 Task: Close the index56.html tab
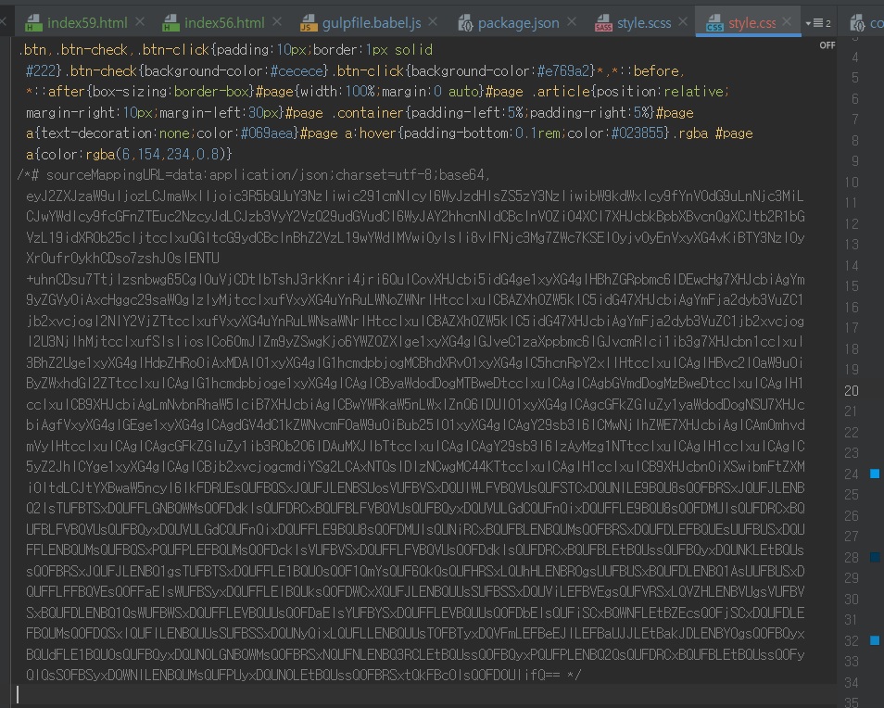tap(275, 22)
